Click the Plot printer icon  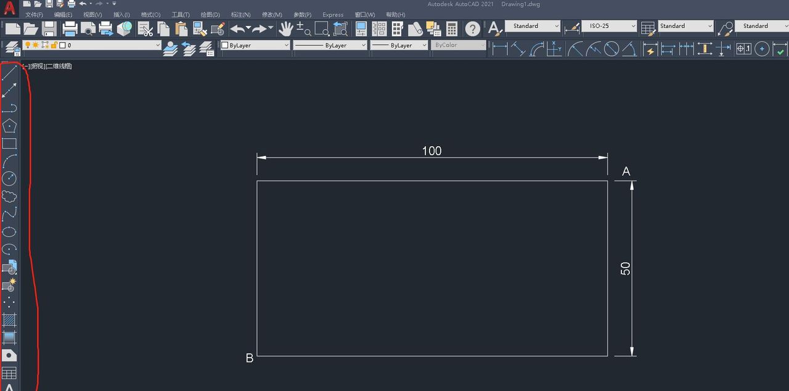coord(70,28)
